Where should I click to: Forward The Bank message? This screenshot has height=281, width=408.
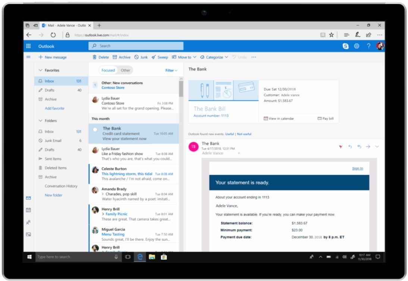[x=368, y=147]
